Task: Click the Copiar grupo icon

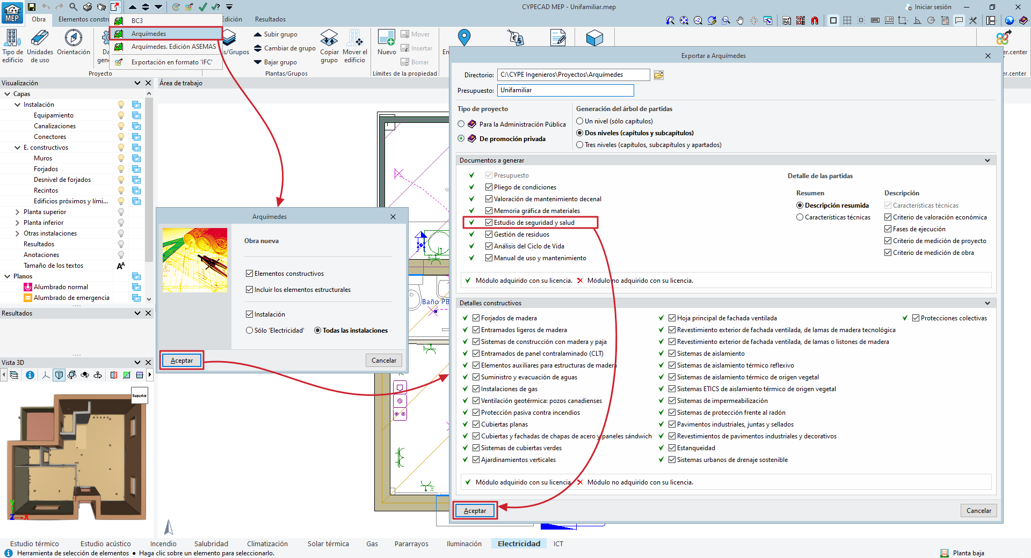Action: pyautogui.click(x=329, y=39)
